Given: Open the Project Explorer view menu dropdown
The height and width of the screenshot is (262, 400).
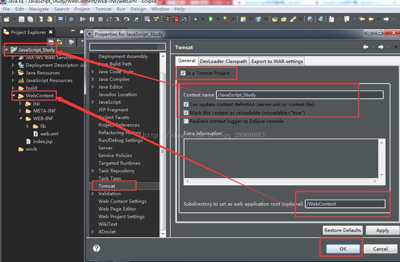Looking at the screenshot, I should tap(82, 41).
